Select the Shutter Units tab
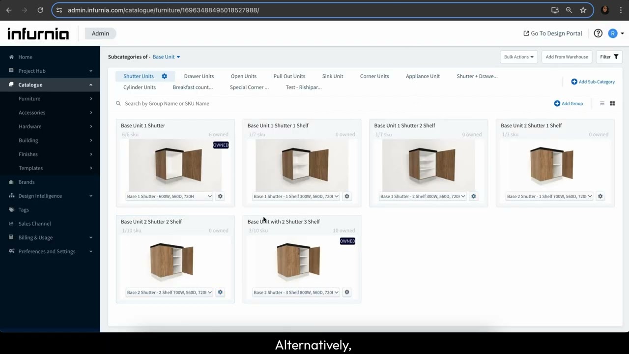Image resolution: width=629 pixels, height=354 pixels. [139, 76]
